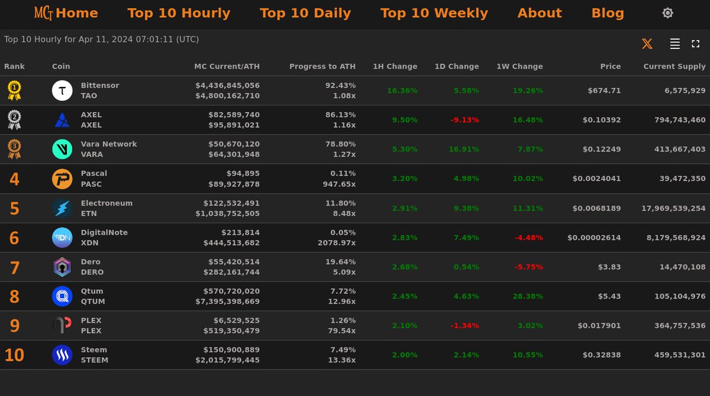The width and height of the screenshot is (710, 396).
Task: Sort by the Coin column header
Action: pos(61,66)
